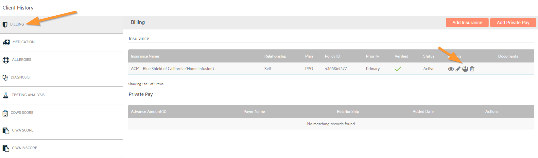Click the shield icon beside Billing
Viewport: 538px width, 158px height.
pyautogui.click(x=5, y=25)
